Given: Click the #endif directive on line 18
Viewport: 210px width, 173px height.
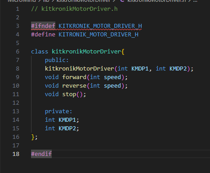Looking at the screenshot, I should [x=41, y=154].
